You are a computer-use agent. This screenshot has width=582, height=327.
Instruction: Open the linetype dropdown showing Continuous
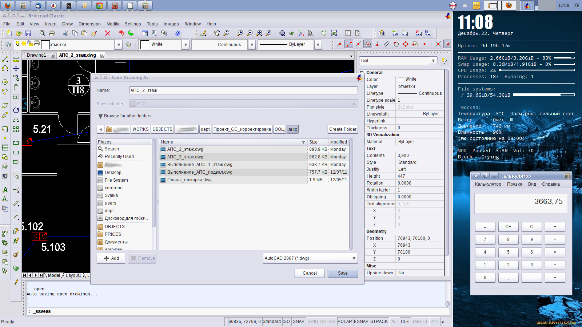click(252, 45)
